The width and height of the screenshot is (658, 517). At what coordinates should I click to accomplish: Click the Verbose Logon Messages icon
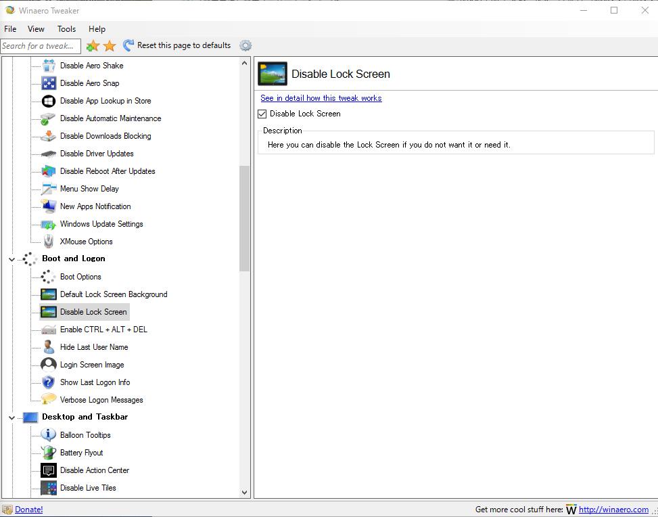(49, 399)
